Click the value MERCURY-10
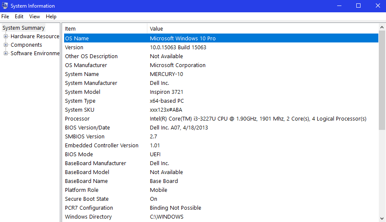The width and height of the screenshot is (386, 222). click(166, 74)
